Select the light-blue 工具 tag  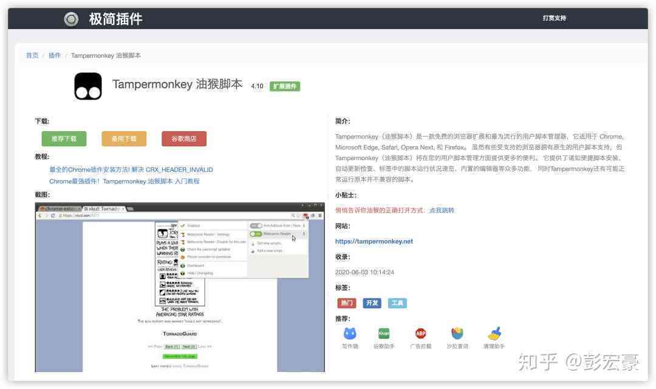(397, 303)
